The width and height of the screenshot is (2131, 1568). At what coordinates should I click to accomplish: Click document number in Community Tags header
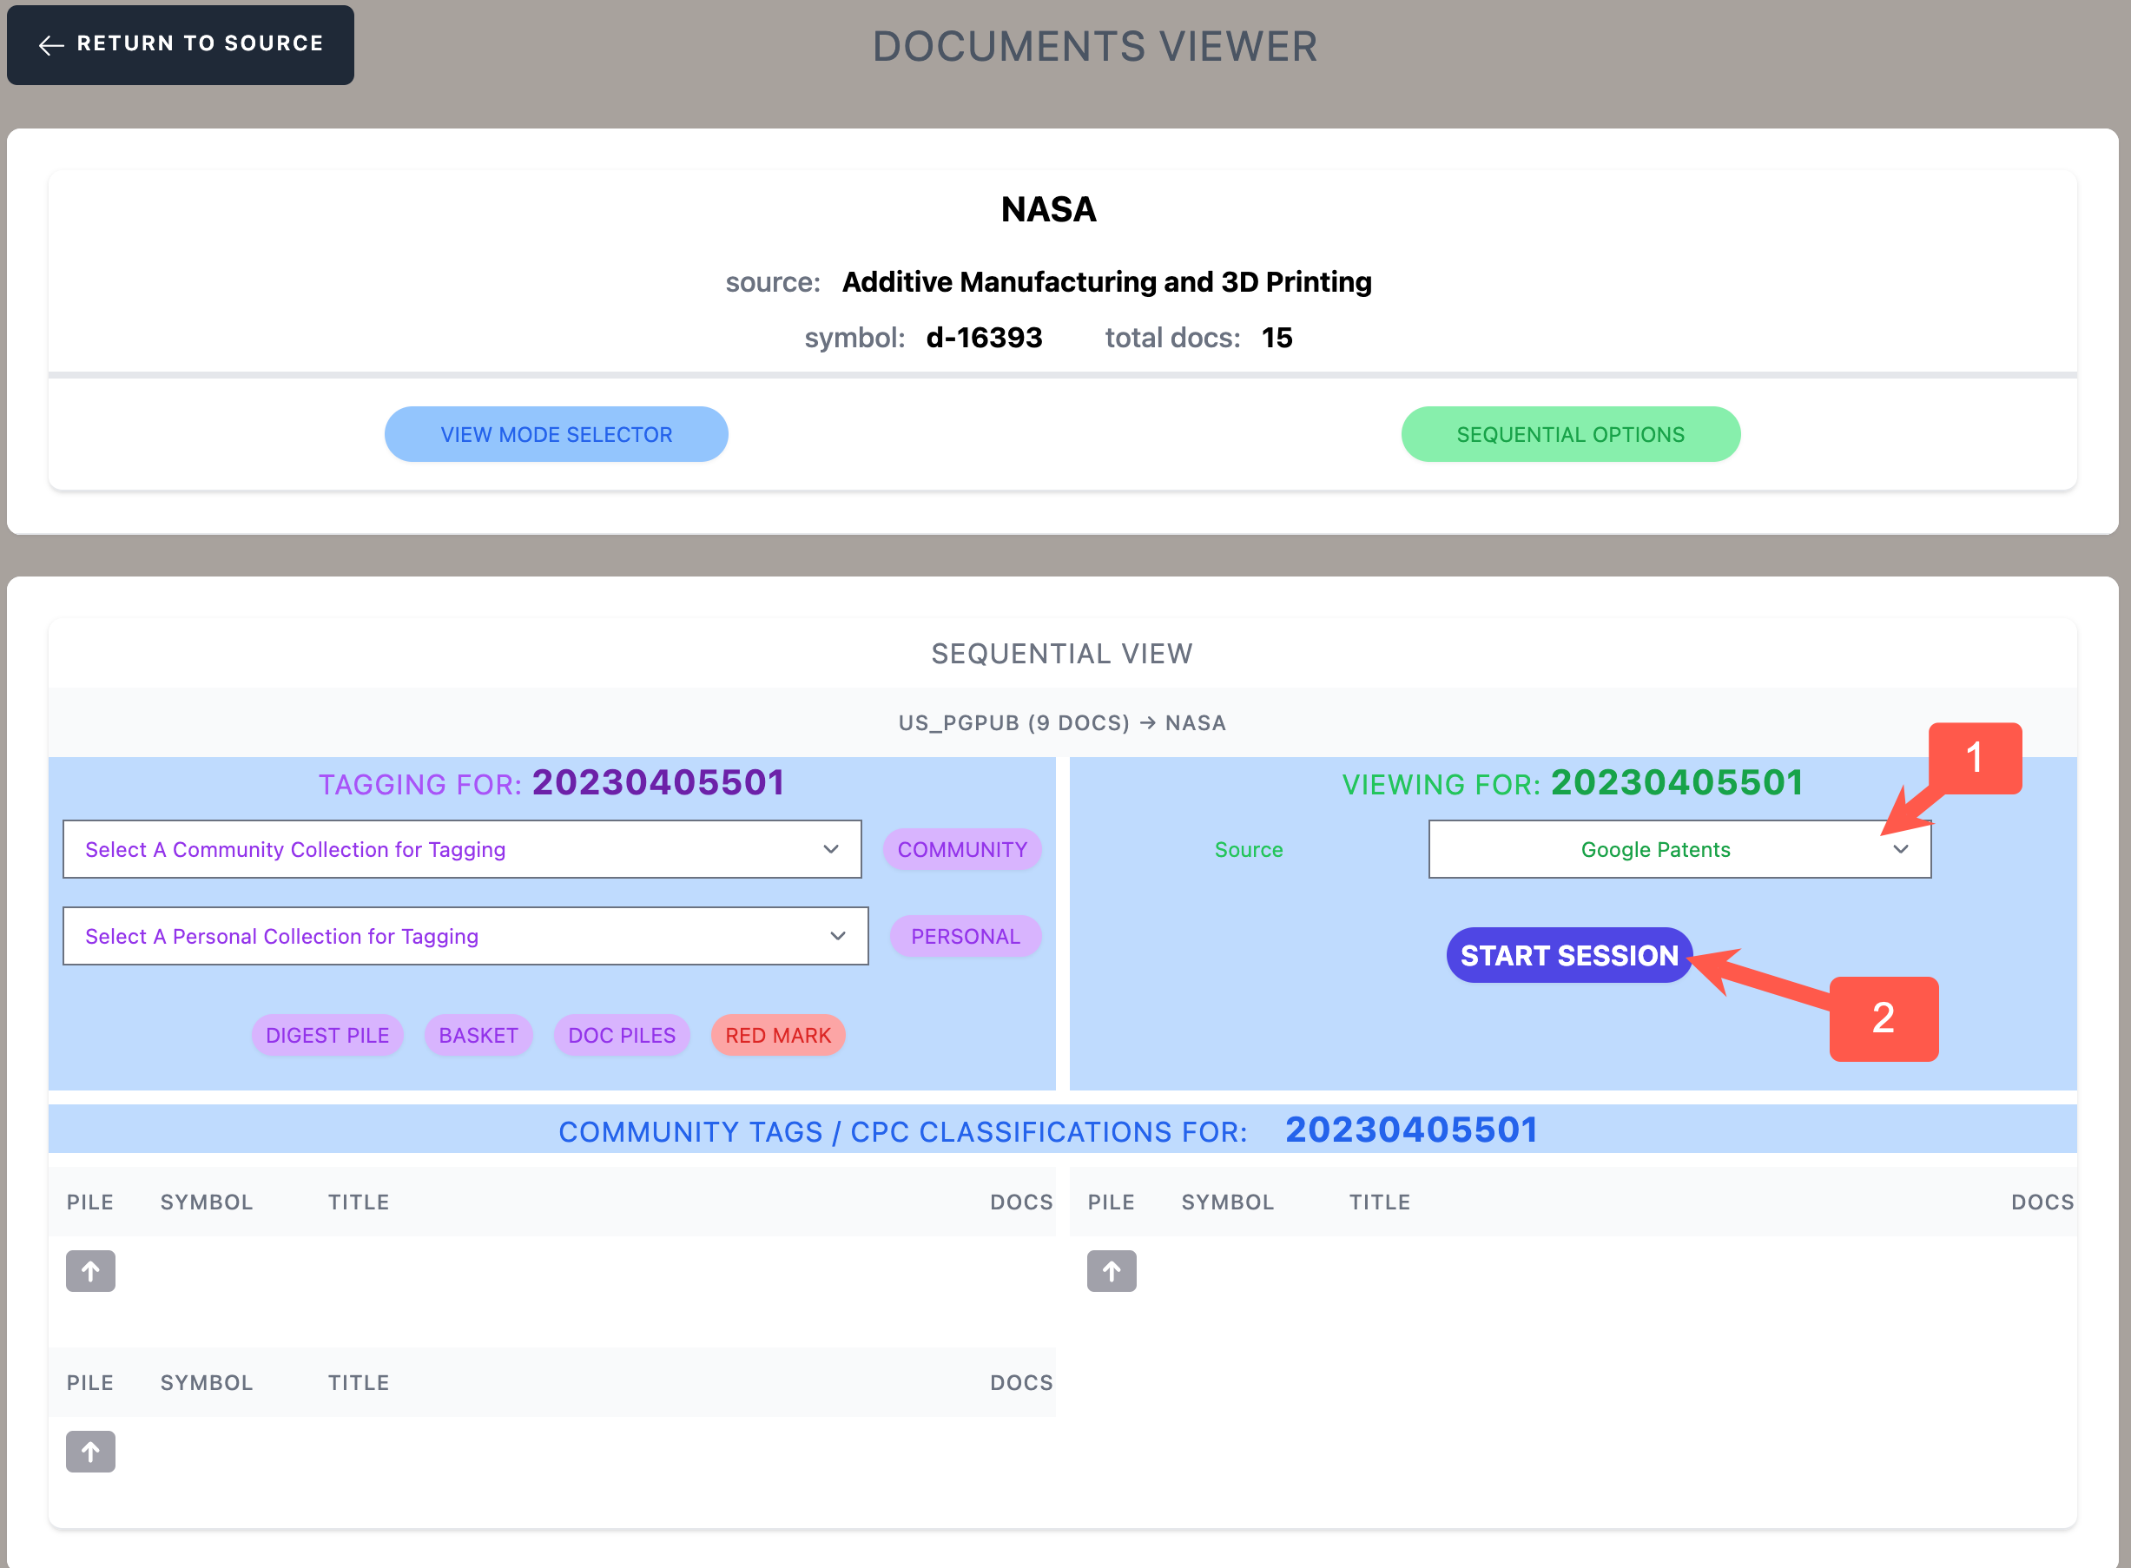pos(1410,1130)
